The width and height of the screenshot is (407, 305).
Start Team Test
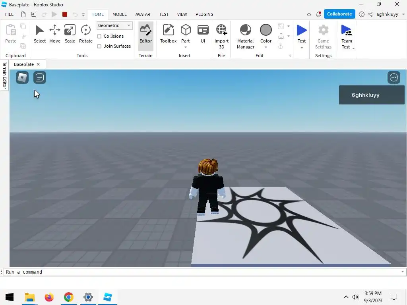(x=346, y=36)
